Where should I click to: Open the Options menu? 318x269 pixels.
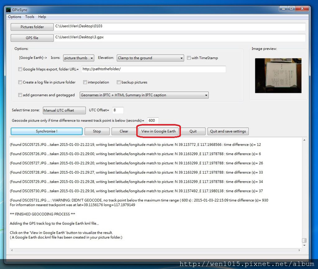coord(15,17)
